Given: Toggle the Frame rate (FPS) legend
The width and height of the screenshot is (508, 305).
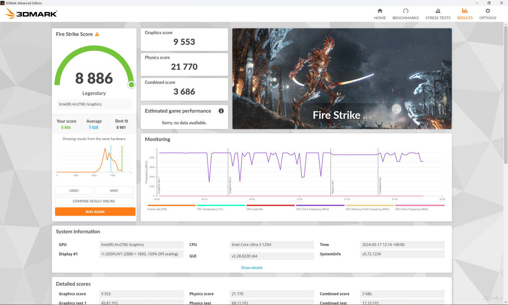Looking at the screenshot, I should [171, 208].
